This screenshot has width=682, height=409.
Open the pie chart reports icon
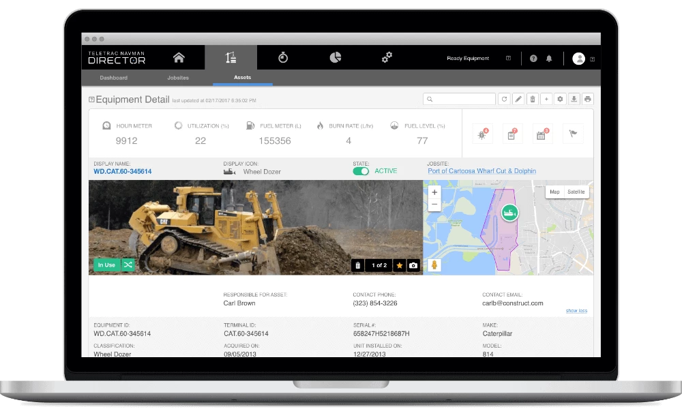click(336, 57)
